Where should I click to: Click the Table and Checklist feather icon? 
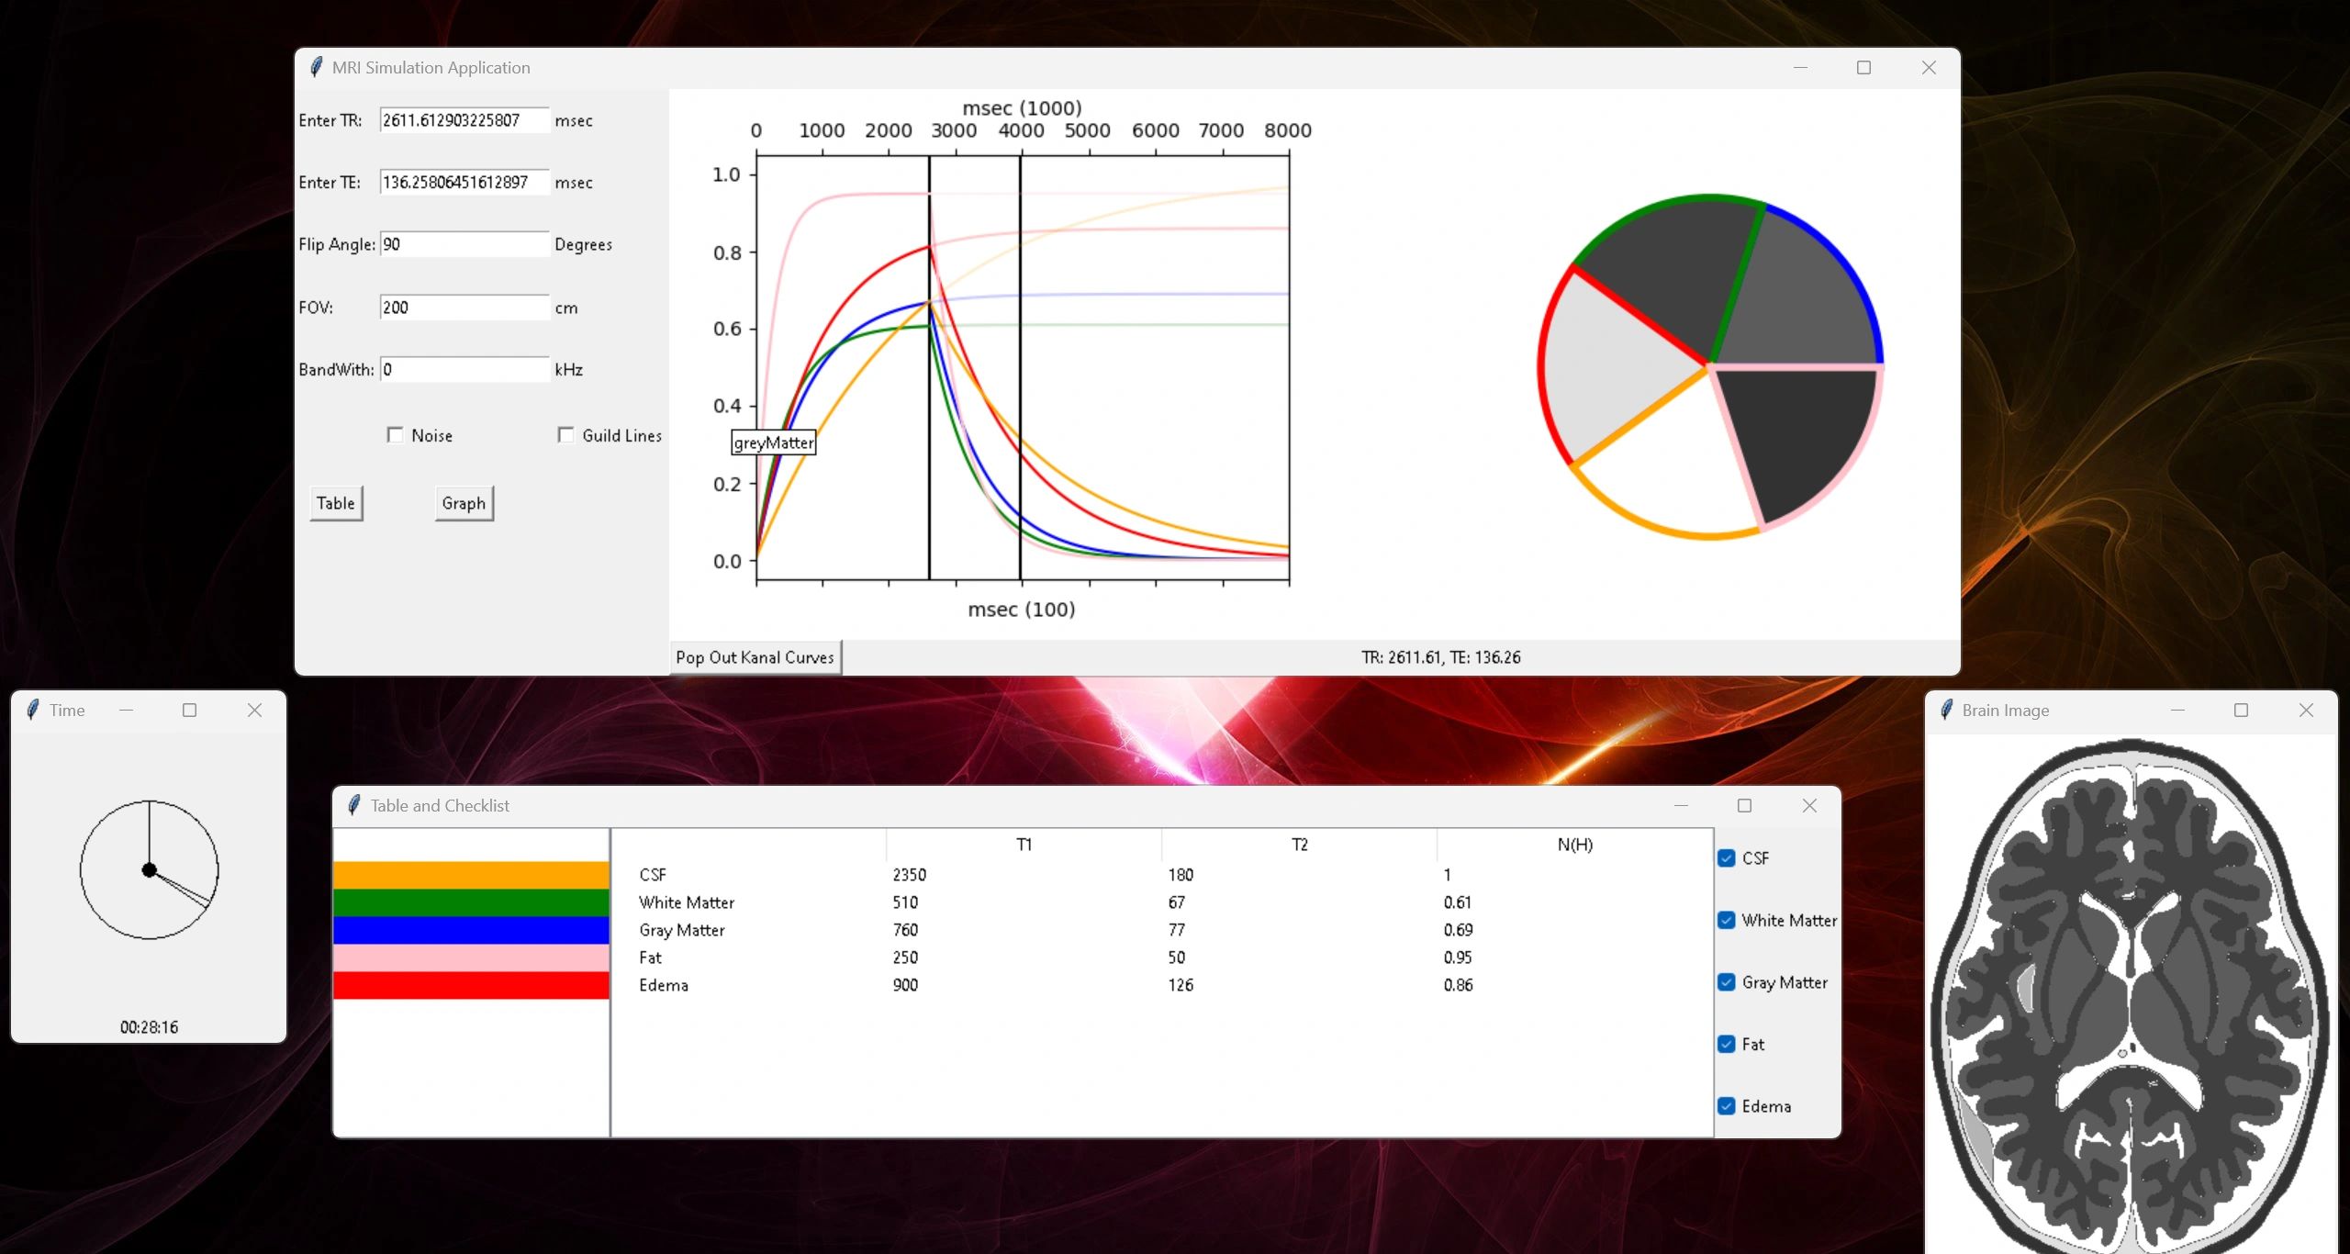pos(353,805)
